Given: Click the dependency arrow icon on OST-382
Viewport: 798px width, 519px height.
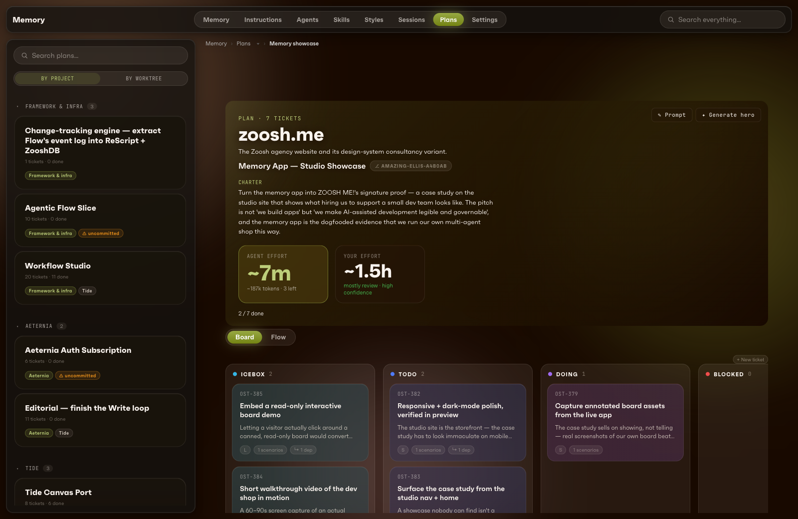Looking at the screenshot, I should (x=454, y=450).
